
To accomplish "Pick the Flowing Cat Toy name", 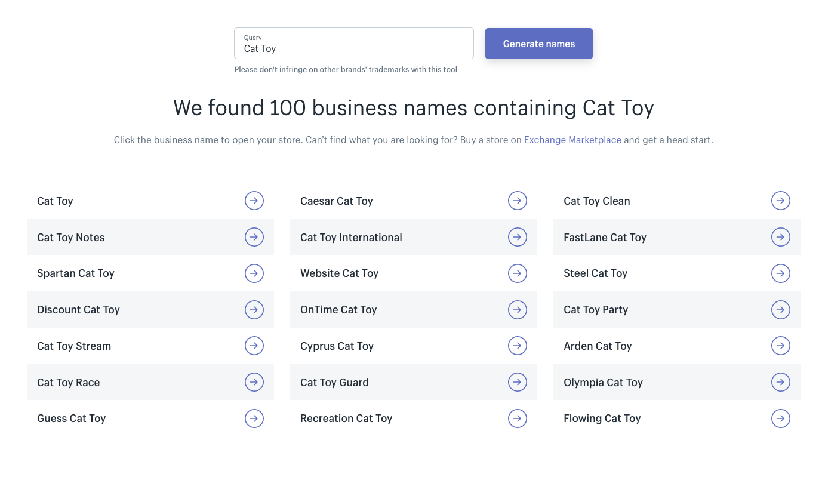I will pos(602,419).
